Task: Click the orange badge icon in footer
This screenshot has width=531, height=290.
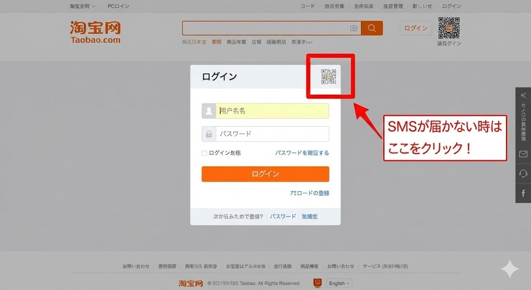Action: coord(317,283)
